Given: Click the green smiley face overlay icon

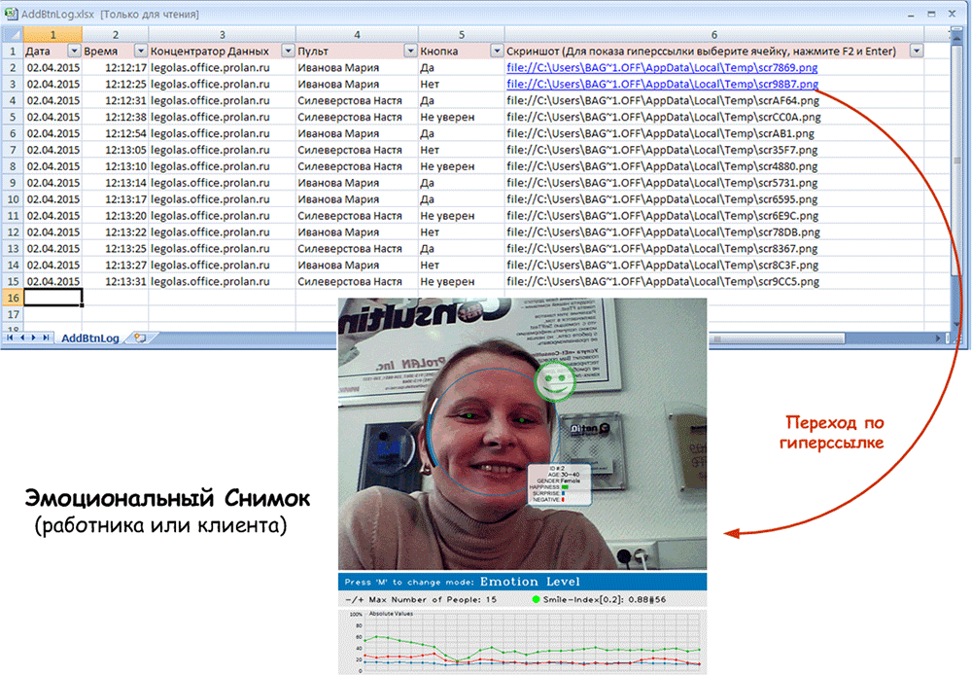Looking at the screenshot, I should pos(554,381).
